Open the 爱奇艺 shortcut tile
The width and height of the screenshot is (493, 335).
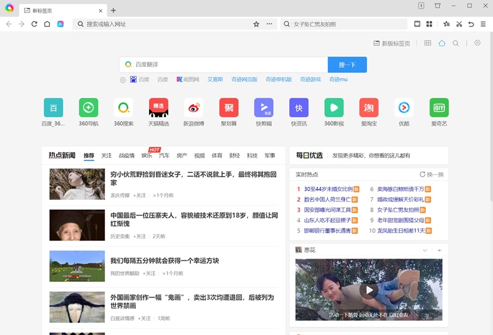[x=439, y=112]
